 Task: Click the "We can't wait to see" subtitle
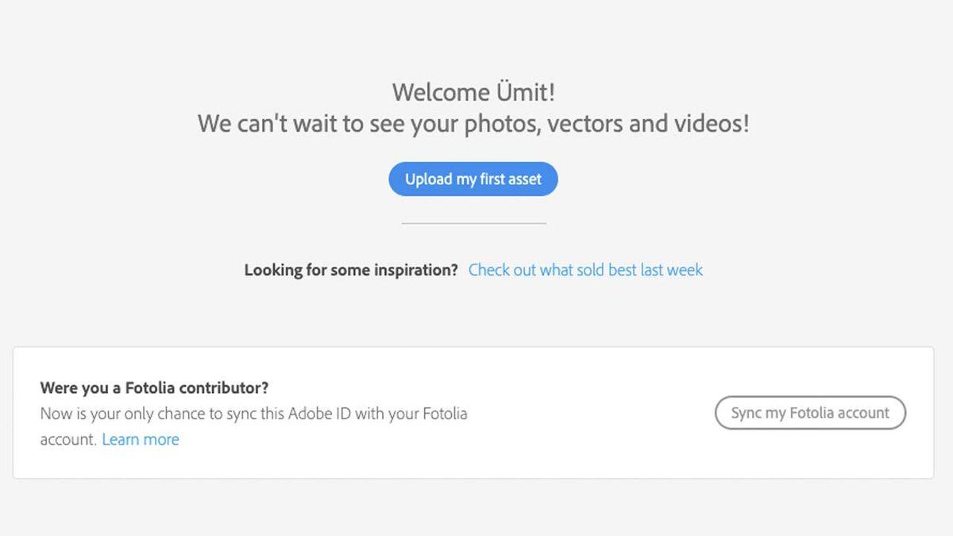tap(473, 125)
